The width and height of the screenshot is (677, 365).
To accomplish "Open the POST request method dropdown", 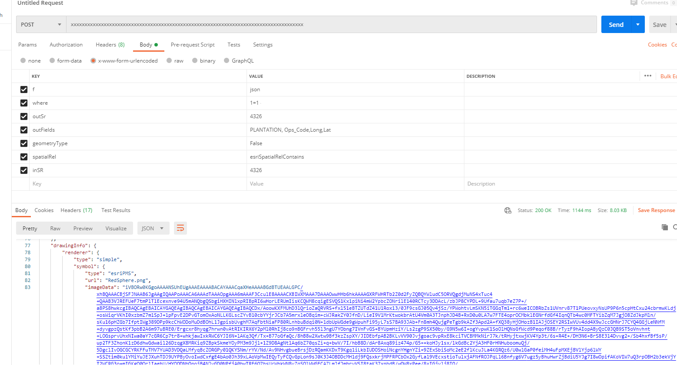I will click(x=41, y=24).
